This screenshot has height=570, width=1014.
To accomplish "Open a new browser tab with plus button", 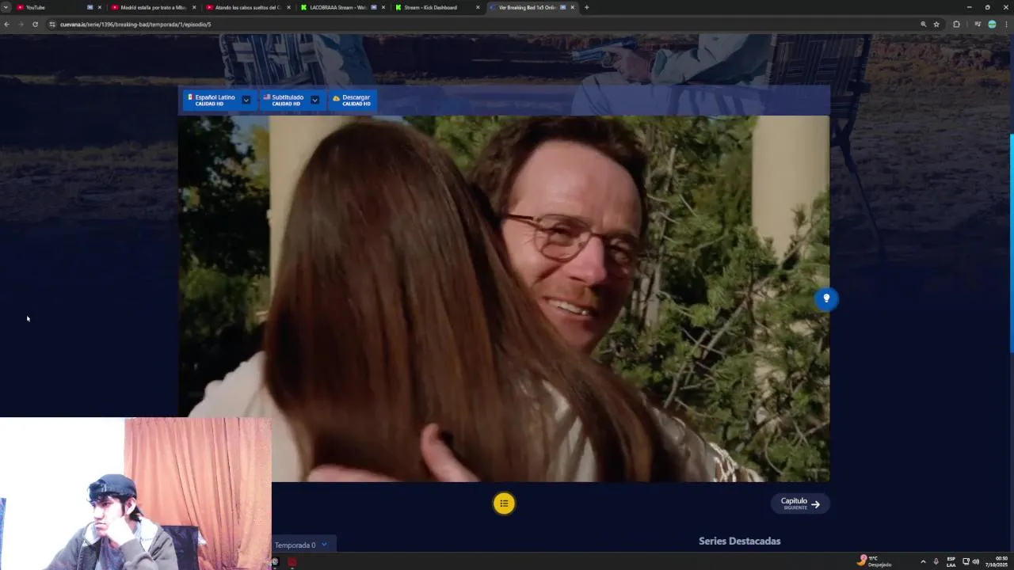I will pos(586,7).
